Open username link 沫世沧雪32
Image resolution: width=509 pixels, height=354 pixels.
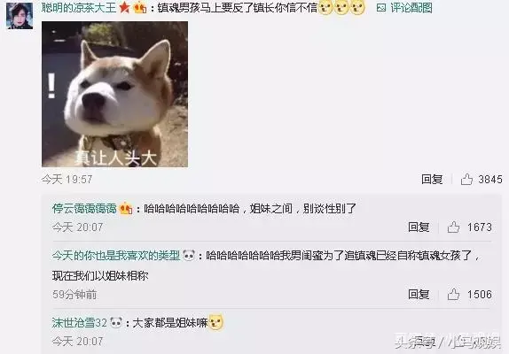[80, 322]
